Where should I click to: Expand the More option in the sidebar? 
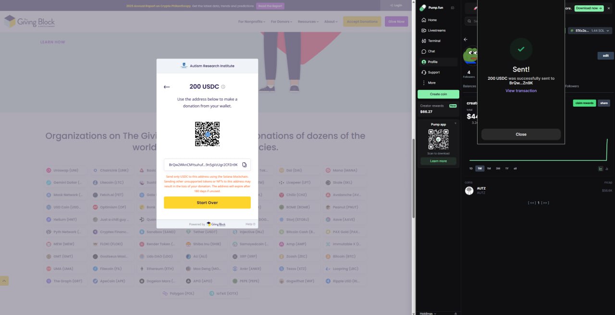(x=432, y=82)
